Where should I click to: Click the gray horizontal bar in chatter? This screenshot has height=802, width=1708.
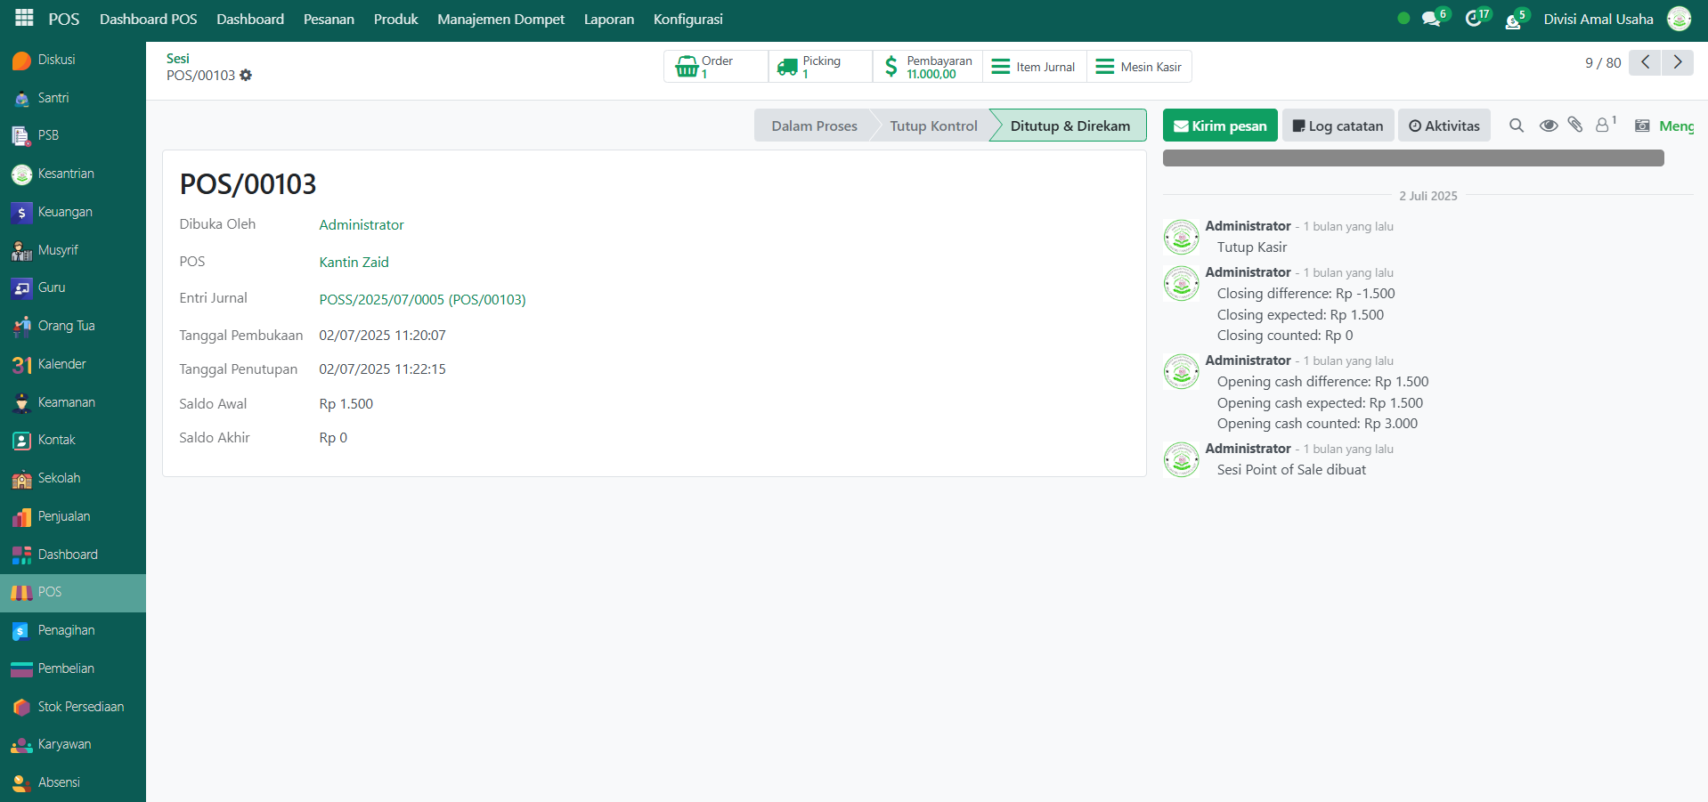1412,158
